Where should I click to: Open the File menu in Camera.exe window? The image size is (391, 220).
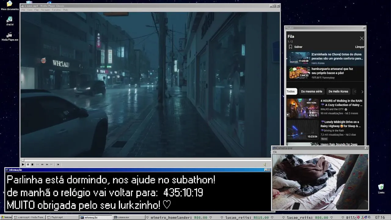275,152
